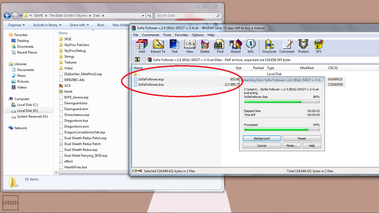Click the Extract To toolbar icon
379x213 pixels.
(158, 46)
